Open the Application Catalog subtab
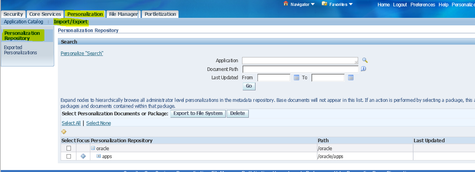475x172 pixels. click(24, 22)
